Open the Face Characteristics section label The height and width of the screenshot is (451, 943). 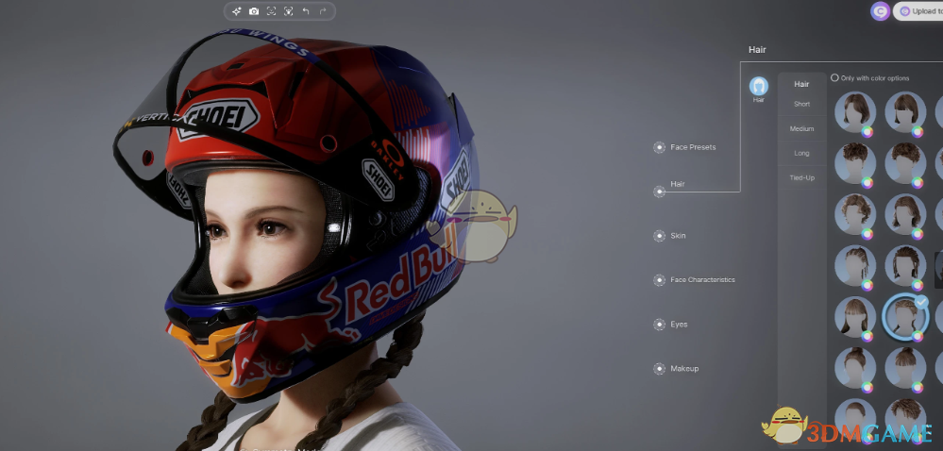702,279
